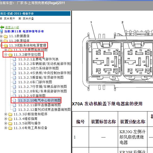Click the 别克-君威-2011-维修手册 header bar
Viewport: 153px width, 153px height.
(35, 13)
